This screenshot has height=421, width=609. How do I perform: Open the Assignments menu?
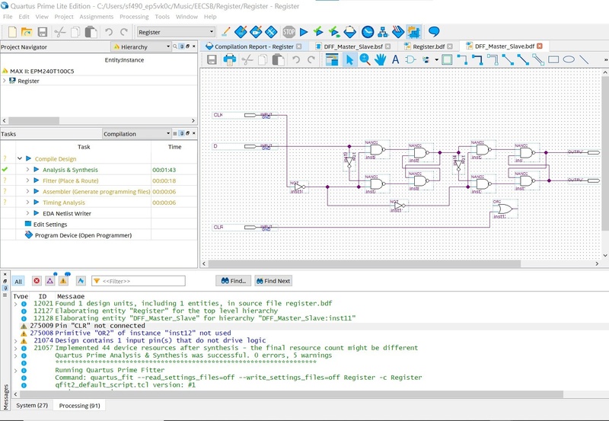click(96, 16)
